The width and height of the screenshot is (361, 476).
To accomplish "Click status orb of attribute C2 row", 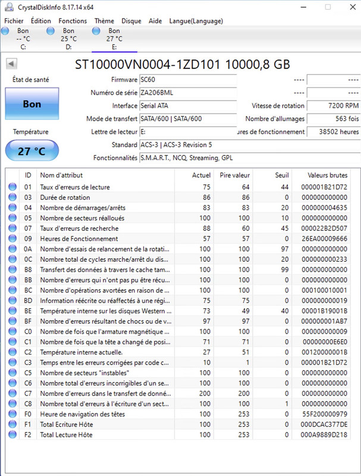I will pos(12,352).
